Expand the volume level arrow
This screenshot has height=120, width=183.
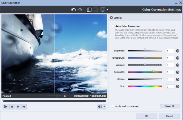tap(104, 107)
